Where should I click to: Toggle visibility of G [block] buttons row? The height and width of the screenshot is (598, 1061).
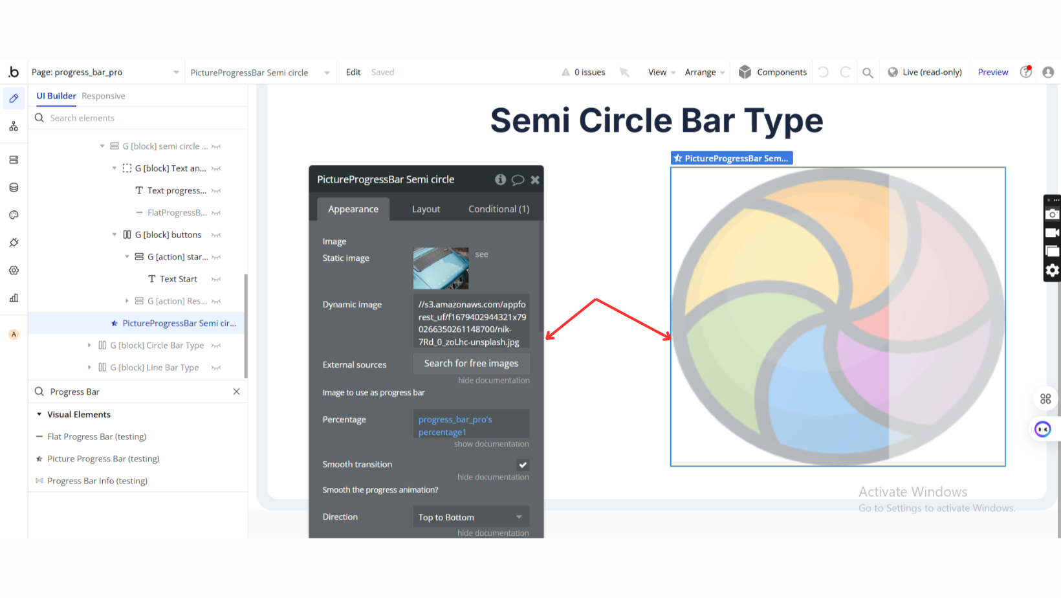pos(216,235)
